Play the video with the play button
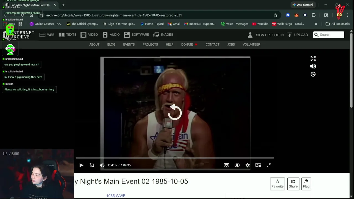Viewport: 354px width, 199px height. 81,165
